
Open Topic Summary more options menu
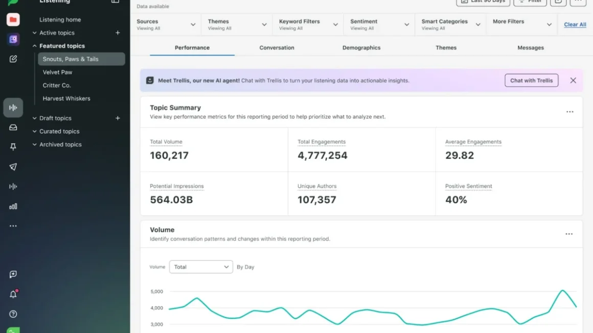(x=569, y=112)
